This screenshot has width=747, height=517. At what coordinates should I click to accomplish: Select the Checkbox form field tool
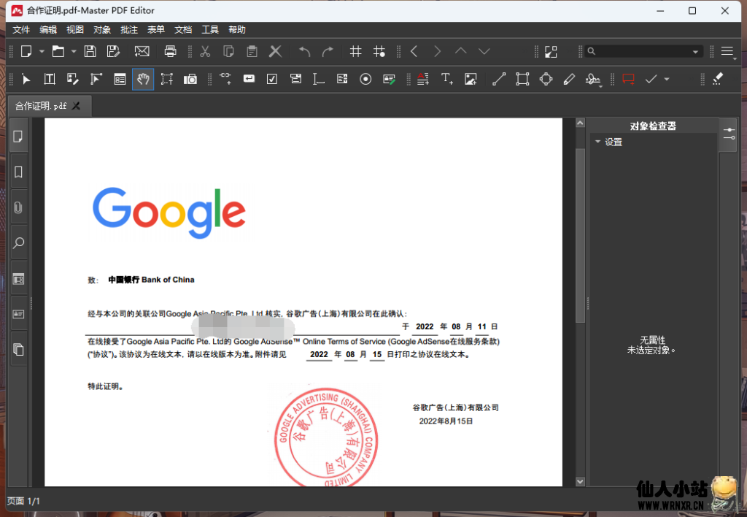pyautogui.click(x=272, y=79)
